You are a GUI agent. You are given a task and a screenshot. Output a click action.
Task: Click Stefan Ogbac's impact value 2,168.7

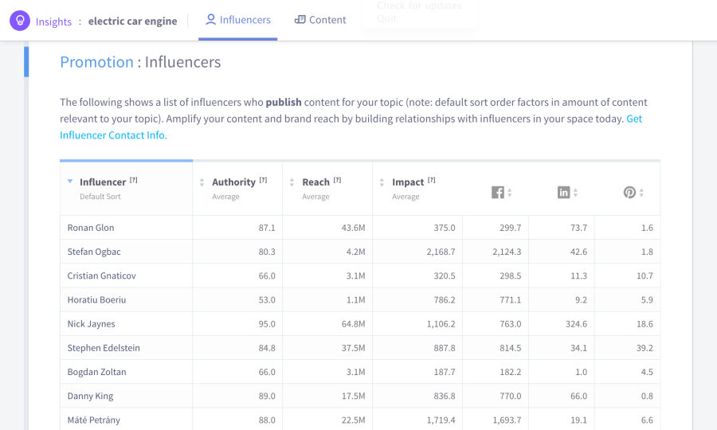(441, 252)
